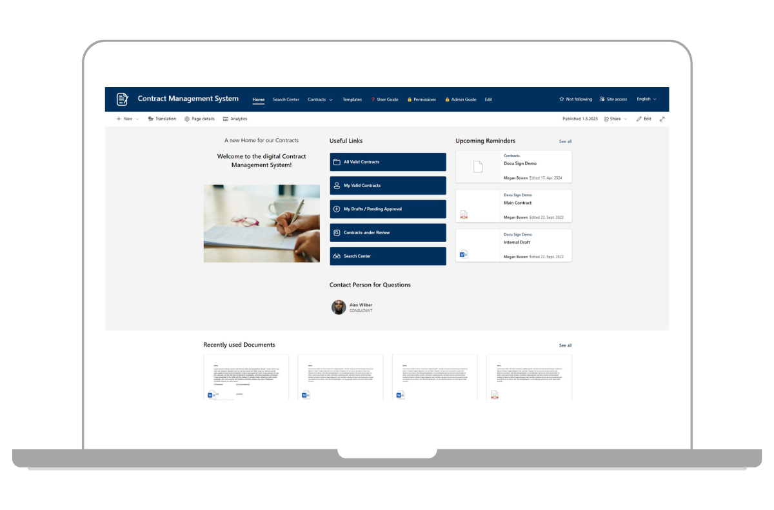Open Page details
The height and width of the screenshot is (510, 774).
[x=199, y=119]
